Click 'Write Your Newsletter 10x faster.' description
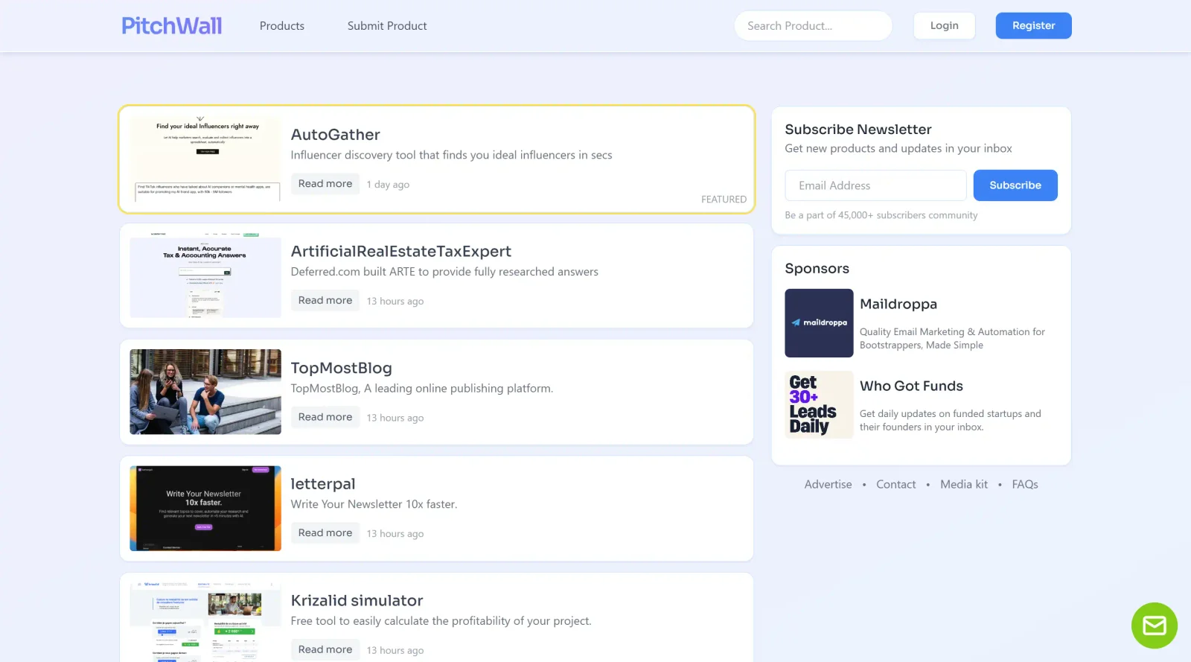 pyautogui.click(x=374, y=504)
